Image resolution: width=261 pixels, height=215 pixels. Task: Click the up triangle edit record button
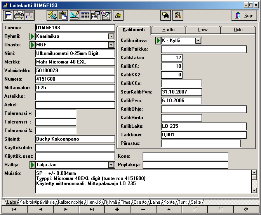169,209
